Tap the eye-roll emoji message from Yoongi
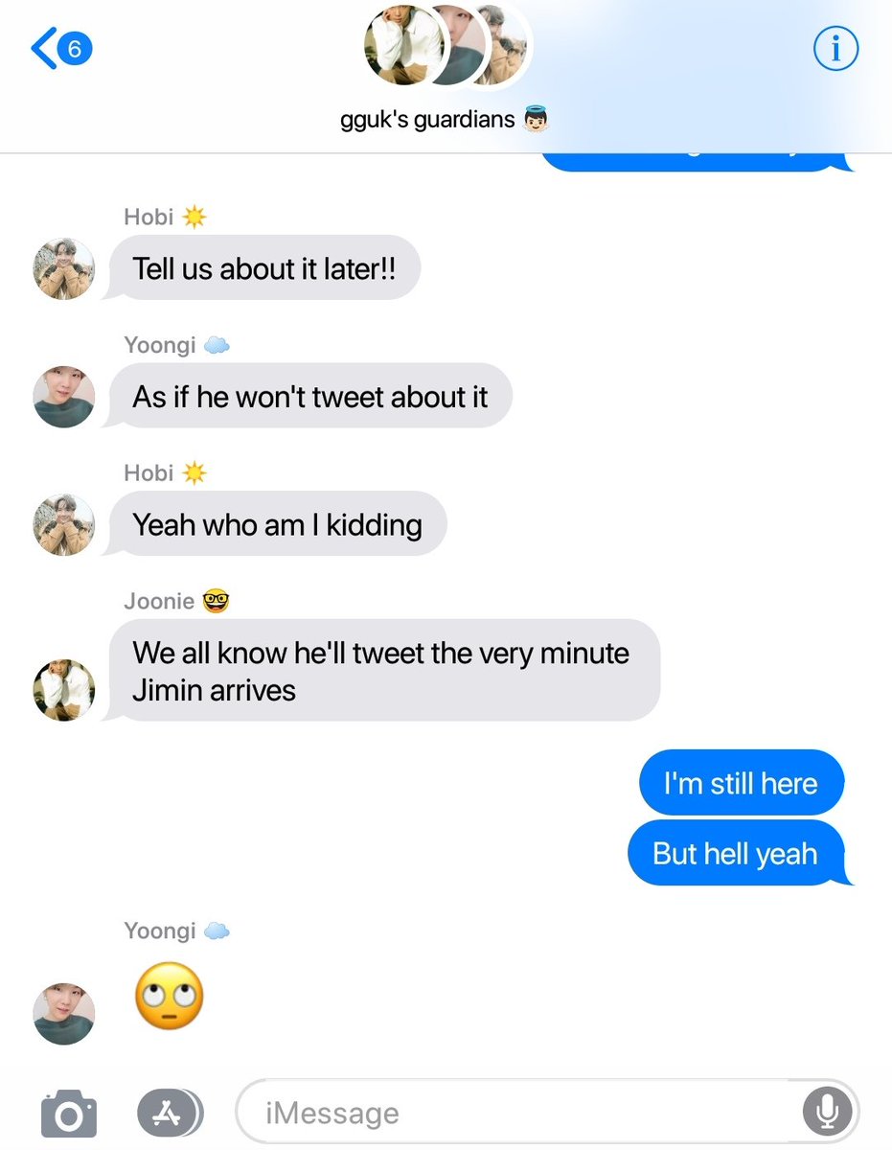The width and height of the screenshot is (892, 1150). tap(169, 996)
